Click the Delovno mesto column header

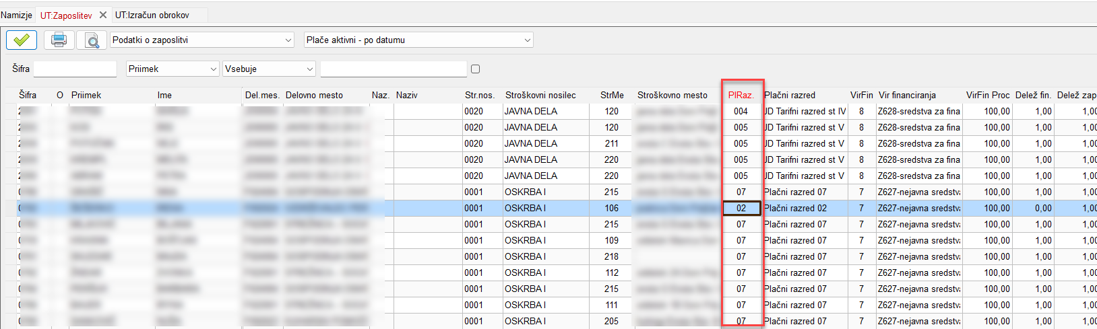pyautogui.click(x=314, y=95)
